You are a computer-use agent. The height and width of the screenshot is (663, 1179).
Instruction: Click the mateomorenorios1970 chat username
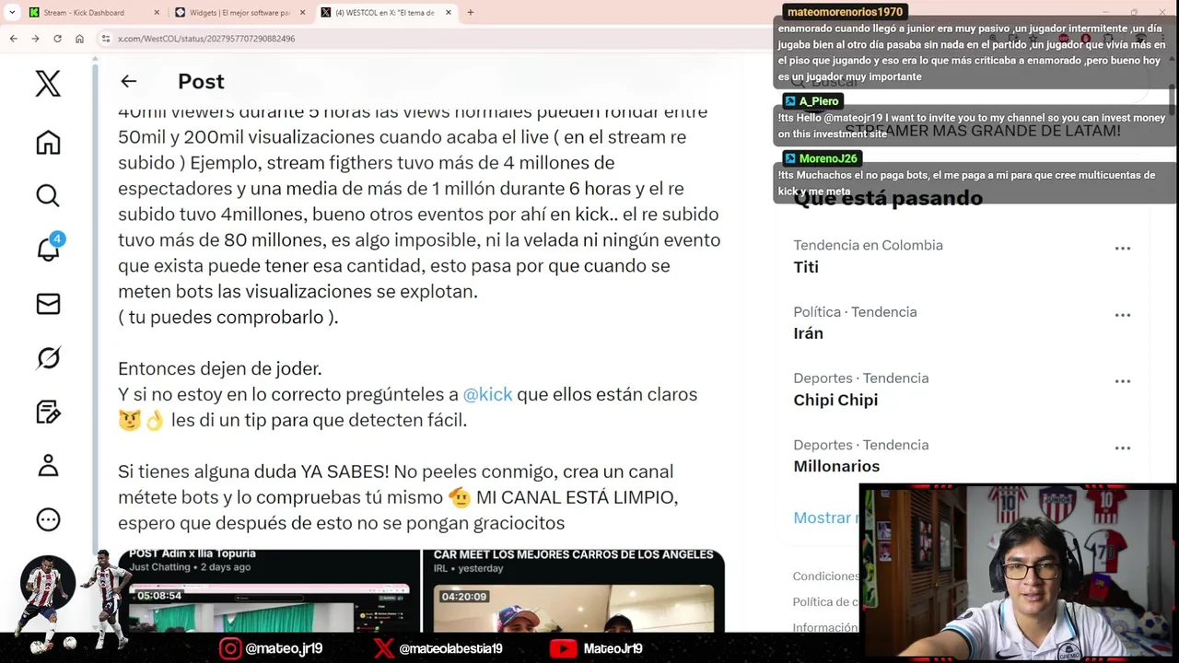pos(845,12)
